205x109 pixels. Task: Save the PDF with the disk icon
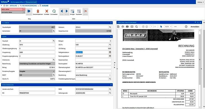click(118, 27)
